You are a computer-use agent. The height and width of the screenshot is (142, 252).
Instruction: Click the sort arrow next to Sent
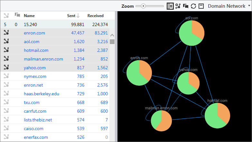tap(78, 15)
